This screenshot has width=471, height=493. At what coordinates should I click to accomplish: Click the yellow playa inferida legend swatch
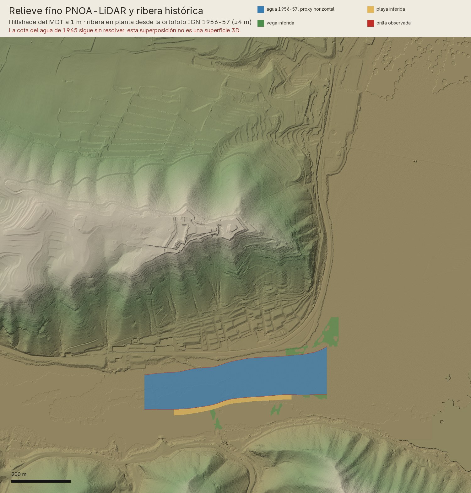coord(371,9)
